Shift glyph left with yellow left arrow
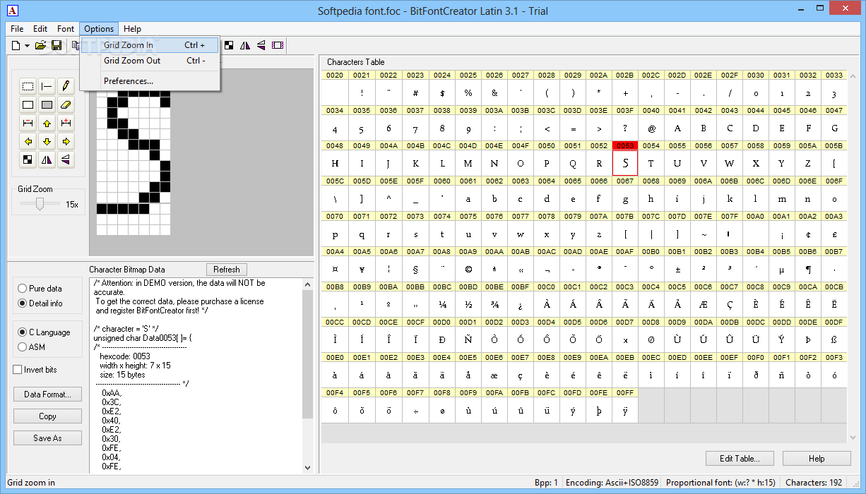866x494 pixels. [x=28, y=142]
